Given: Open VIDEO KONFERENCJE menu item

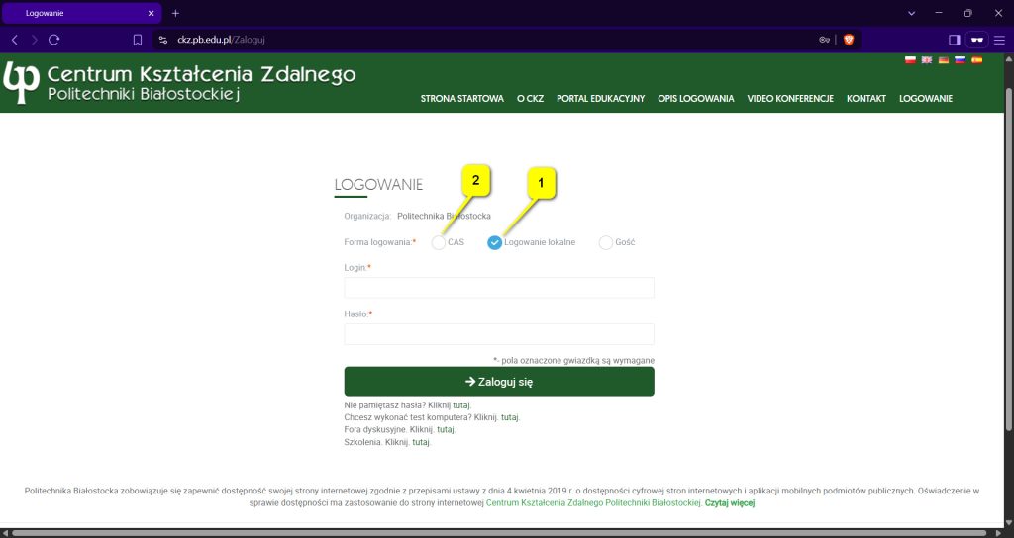Looking at the screenshot, I should (x=790, y=99).
